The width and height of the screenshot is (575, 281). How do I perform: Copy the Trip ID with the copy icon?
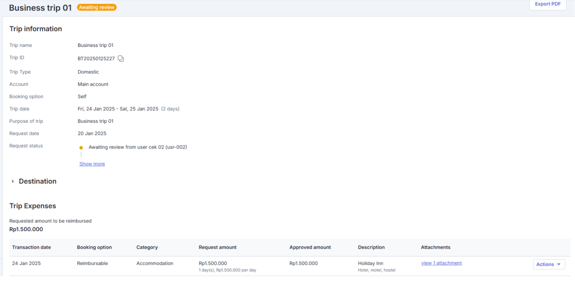(x=121, y=59)
